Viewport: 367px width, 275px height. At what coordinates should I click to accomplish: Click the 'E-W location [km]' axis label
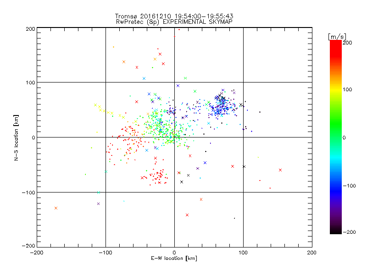pos(174,258)
